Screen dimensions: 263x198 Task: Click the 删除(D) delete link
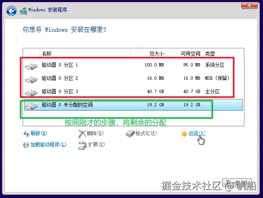pos(95,133)
